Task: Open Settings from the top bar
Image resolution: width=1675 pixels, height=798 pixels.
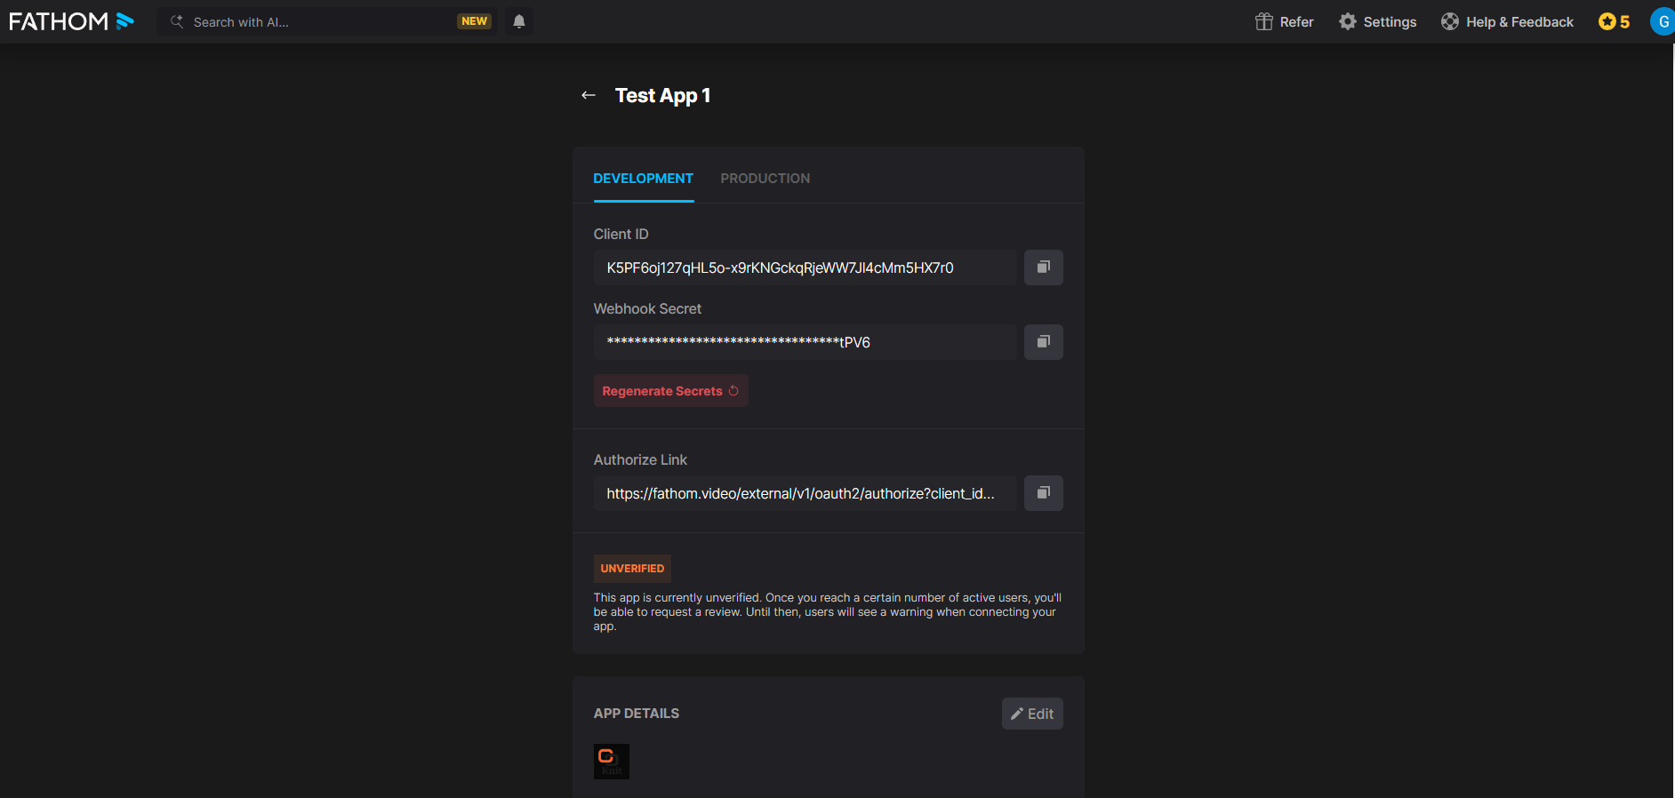Action: (1377, 21)
